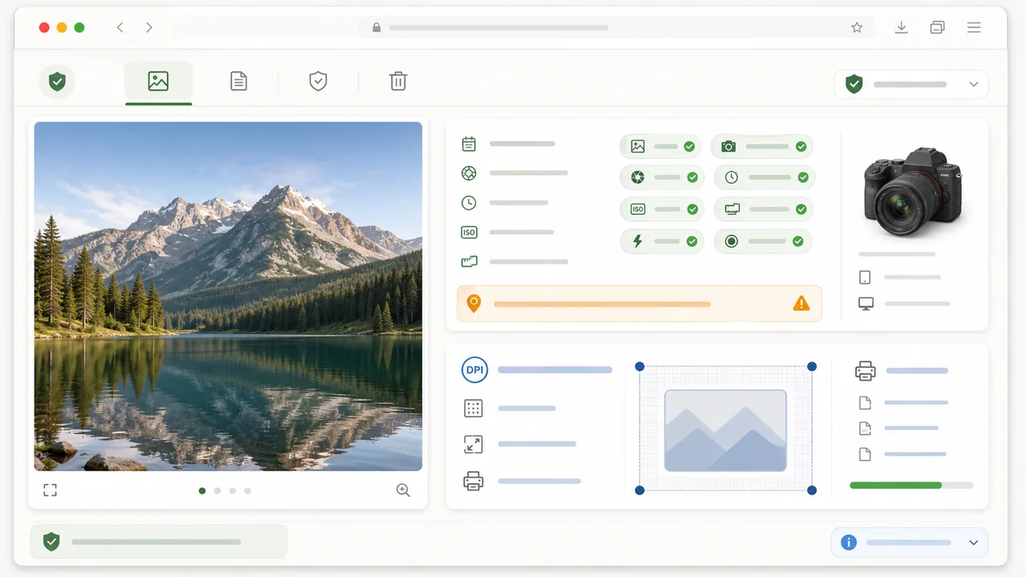Toggle the display device chip checkmark

click(801, 209)
